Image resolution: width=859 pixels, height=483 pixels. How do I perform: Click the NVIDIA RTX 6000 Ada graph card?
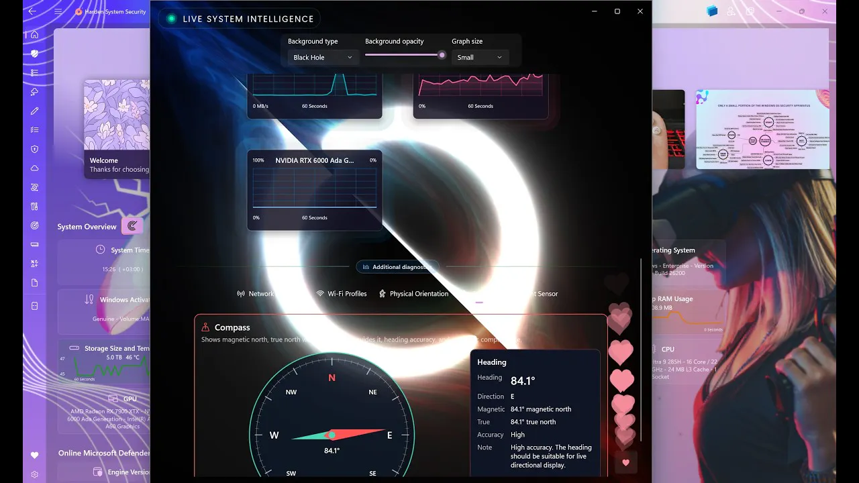(315, 190)
